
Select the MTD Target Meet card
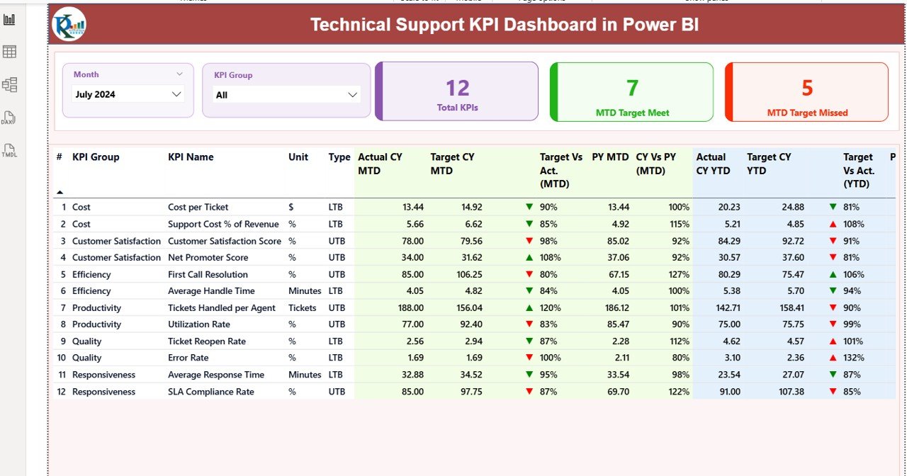(631, 91)
